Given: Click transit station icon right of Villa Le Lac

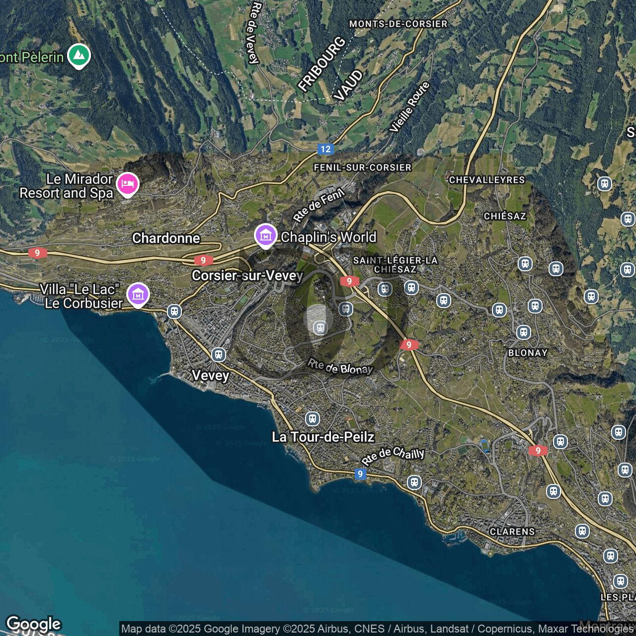Looking at the screenshot, I should point(174,312).
